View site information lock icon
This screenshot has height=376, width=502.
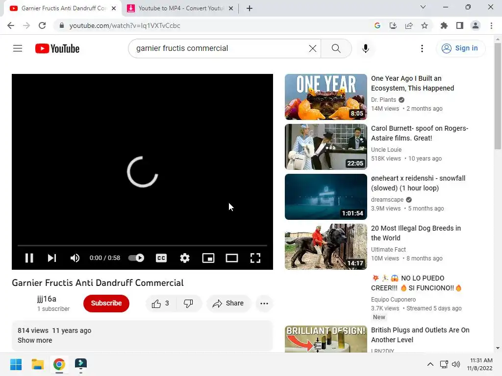(x=61, y=25)
